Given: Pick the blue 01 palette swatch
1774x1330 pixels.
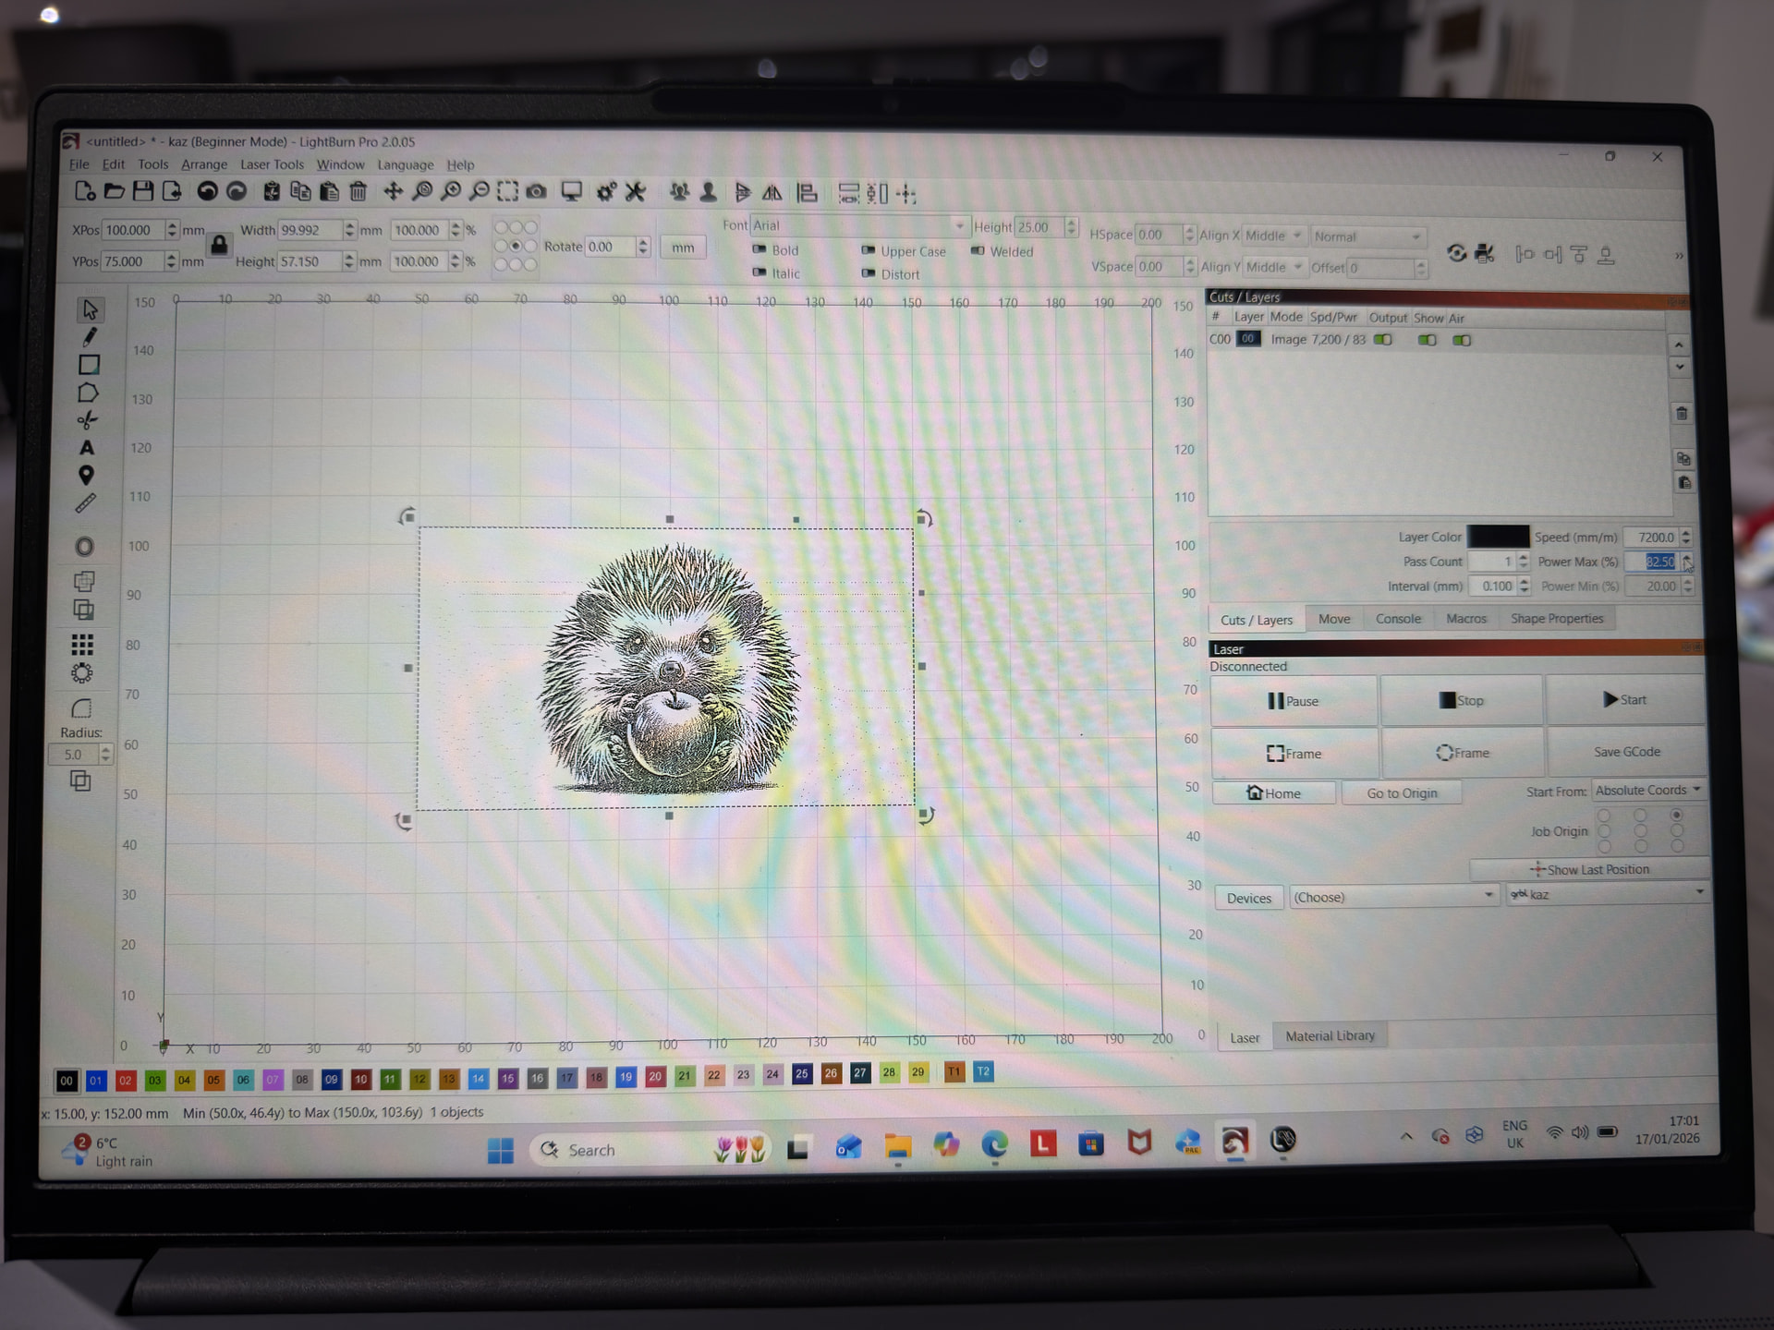Looking at the screenshot, I should 96,1080.
